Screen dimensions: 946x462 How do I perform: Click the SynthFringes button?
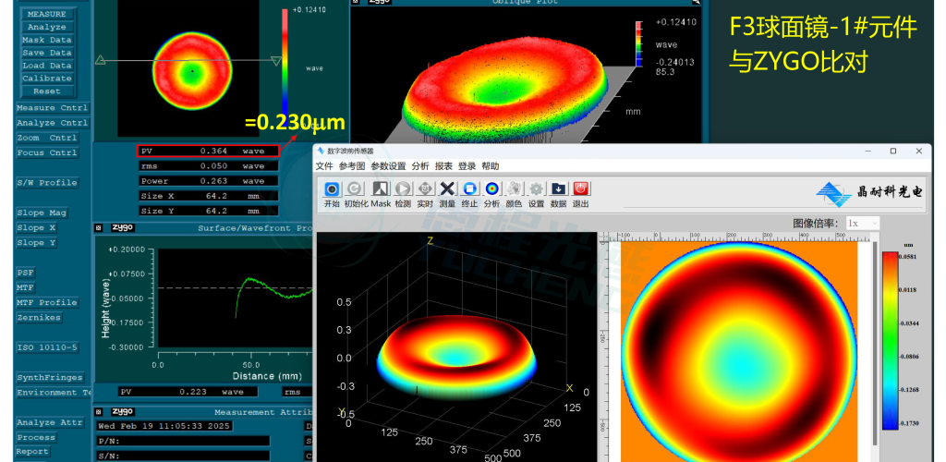[x=50, y=378]
